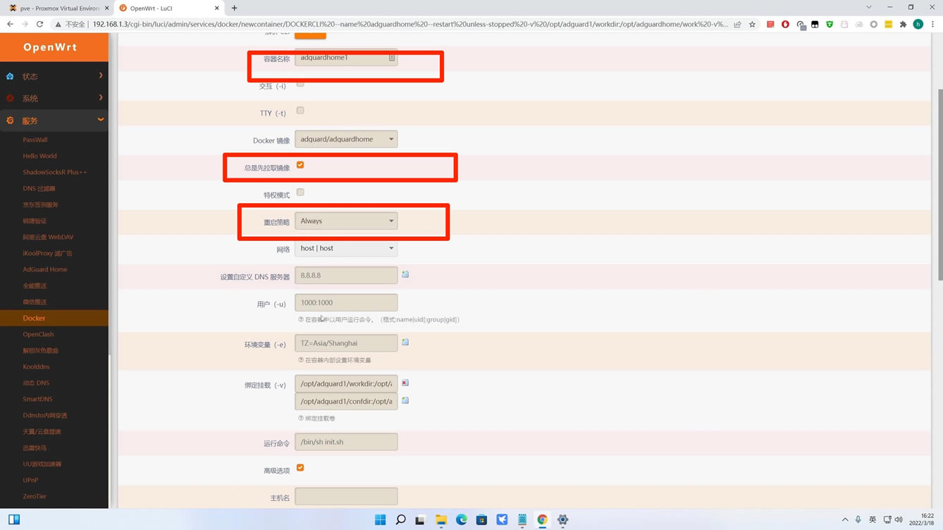Image resolution: width=943 pixels, height=530 pixels.
Task: Open Microsoft Store from the taskbar
Action: pos(481,519)
